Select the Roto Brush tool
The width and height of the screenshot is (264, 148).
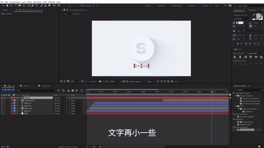pyautogui.click(x=54, y=5)
